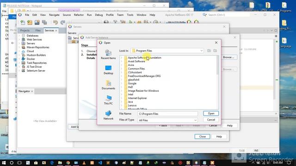
Task: Expand Servers node in Services tree
Action: 19,43
